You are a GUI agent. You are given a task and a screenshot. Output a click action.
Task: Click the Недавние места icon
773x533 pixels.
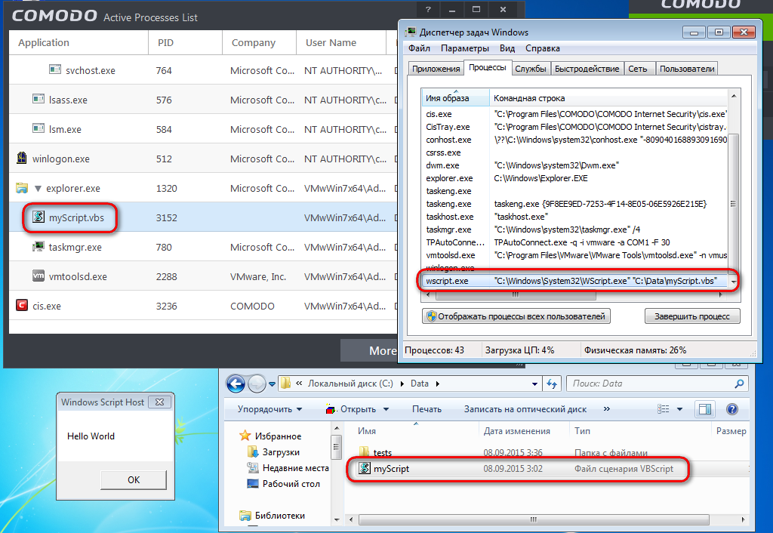[252, 467]
